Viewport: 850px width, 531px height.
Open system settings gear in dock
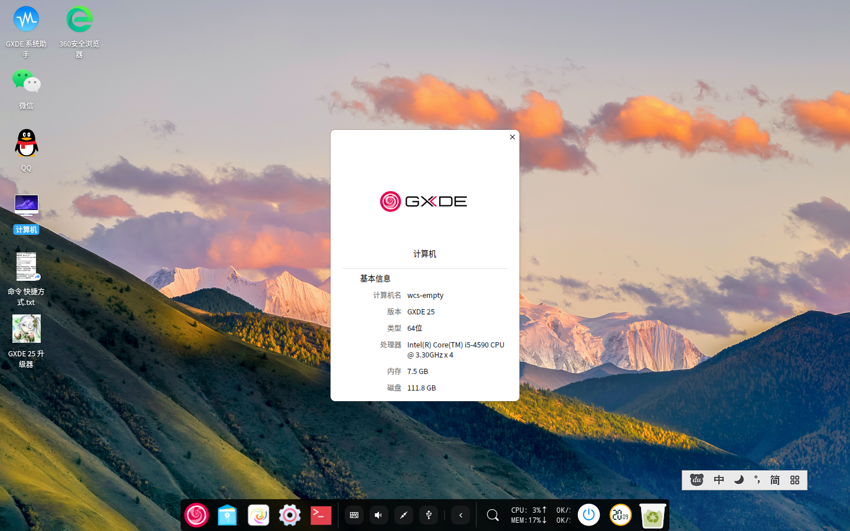click(290, 515)
